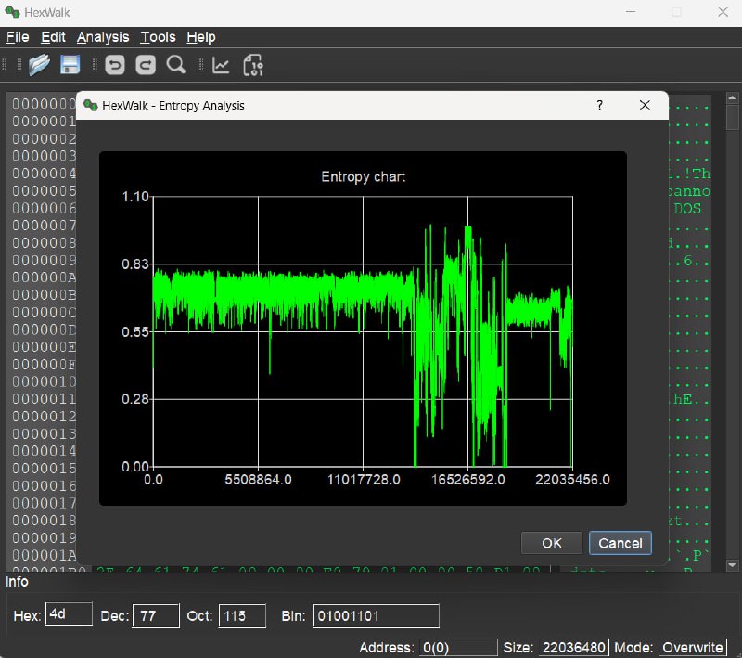The width and height of the screenshot is (742, 658).
Task: Open search with the magnifier icon
Action: (176, 65)
